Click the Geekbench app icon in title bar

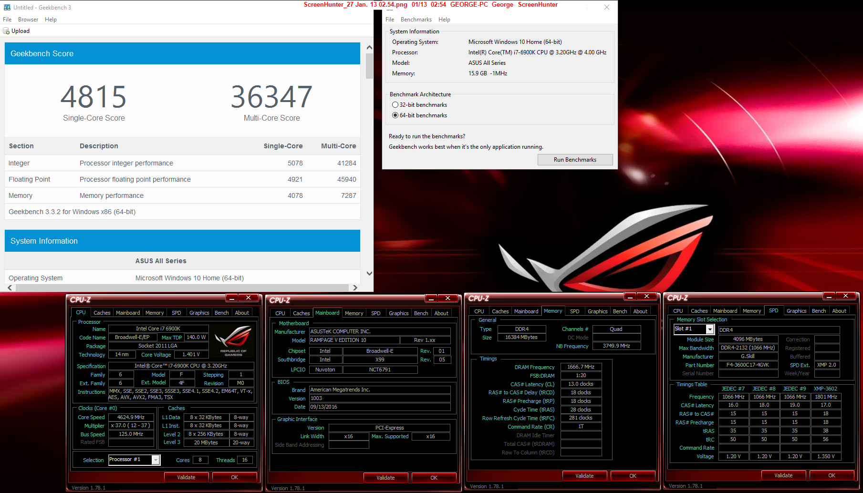[7, 7]
